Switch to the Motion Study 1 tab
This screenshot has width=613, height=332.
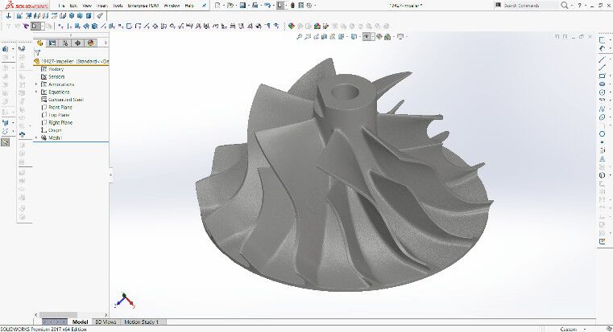click(x=142, y=322)
